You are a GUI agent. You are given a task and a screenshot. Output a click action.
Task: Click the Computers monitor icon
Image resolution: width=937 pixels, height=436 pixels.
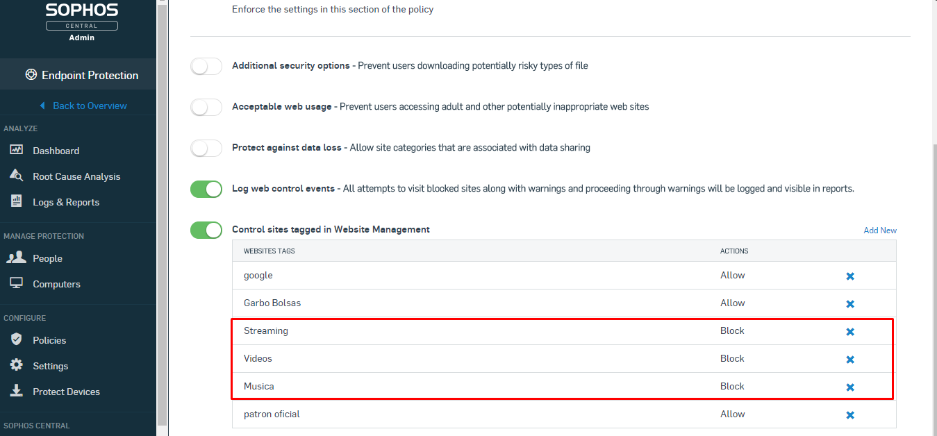click(x=16, y=283)
